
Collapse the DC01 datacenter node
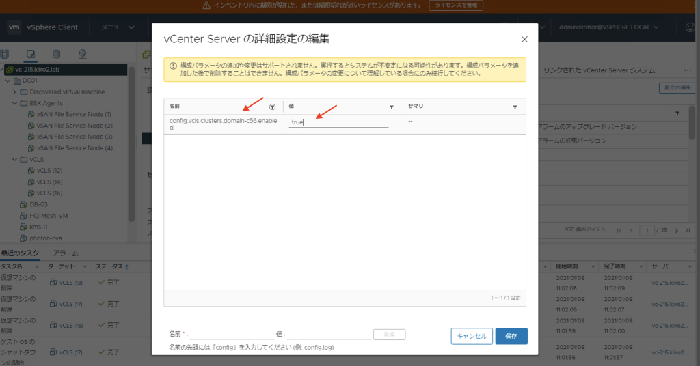click(8, 81)
